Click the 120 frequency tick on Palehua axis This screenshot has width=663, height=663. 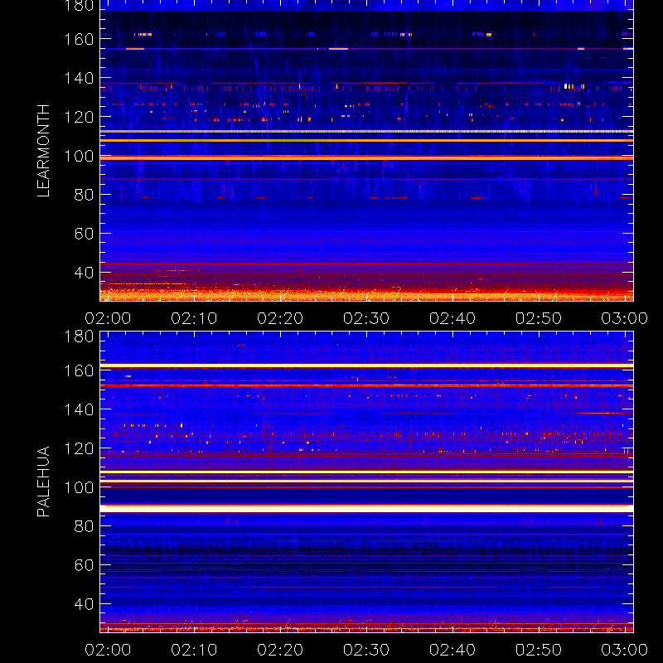(79, 448)
